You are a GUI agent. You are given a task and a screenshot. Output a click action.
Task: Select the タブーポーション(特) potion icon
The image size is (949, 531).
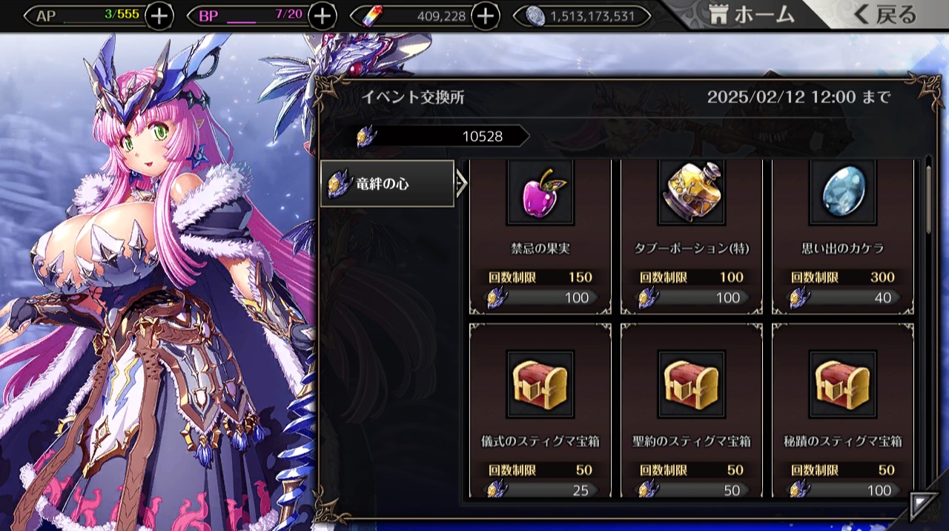[x=691, y=193]
